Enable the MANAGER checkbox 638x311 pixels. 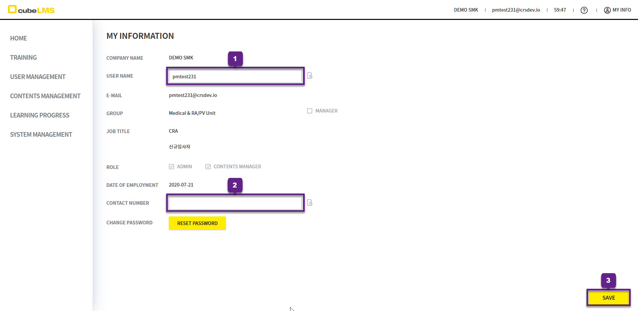pos(310,111)
